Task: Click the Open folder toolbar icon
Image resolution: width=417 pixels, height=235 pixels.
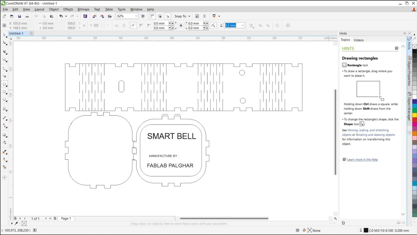Action: (x=12, y=16)
